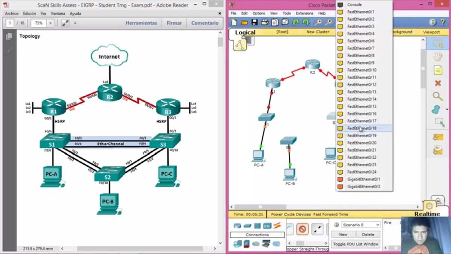Open the Herramientas panel in Adobe Reader

tap(141, 23)
